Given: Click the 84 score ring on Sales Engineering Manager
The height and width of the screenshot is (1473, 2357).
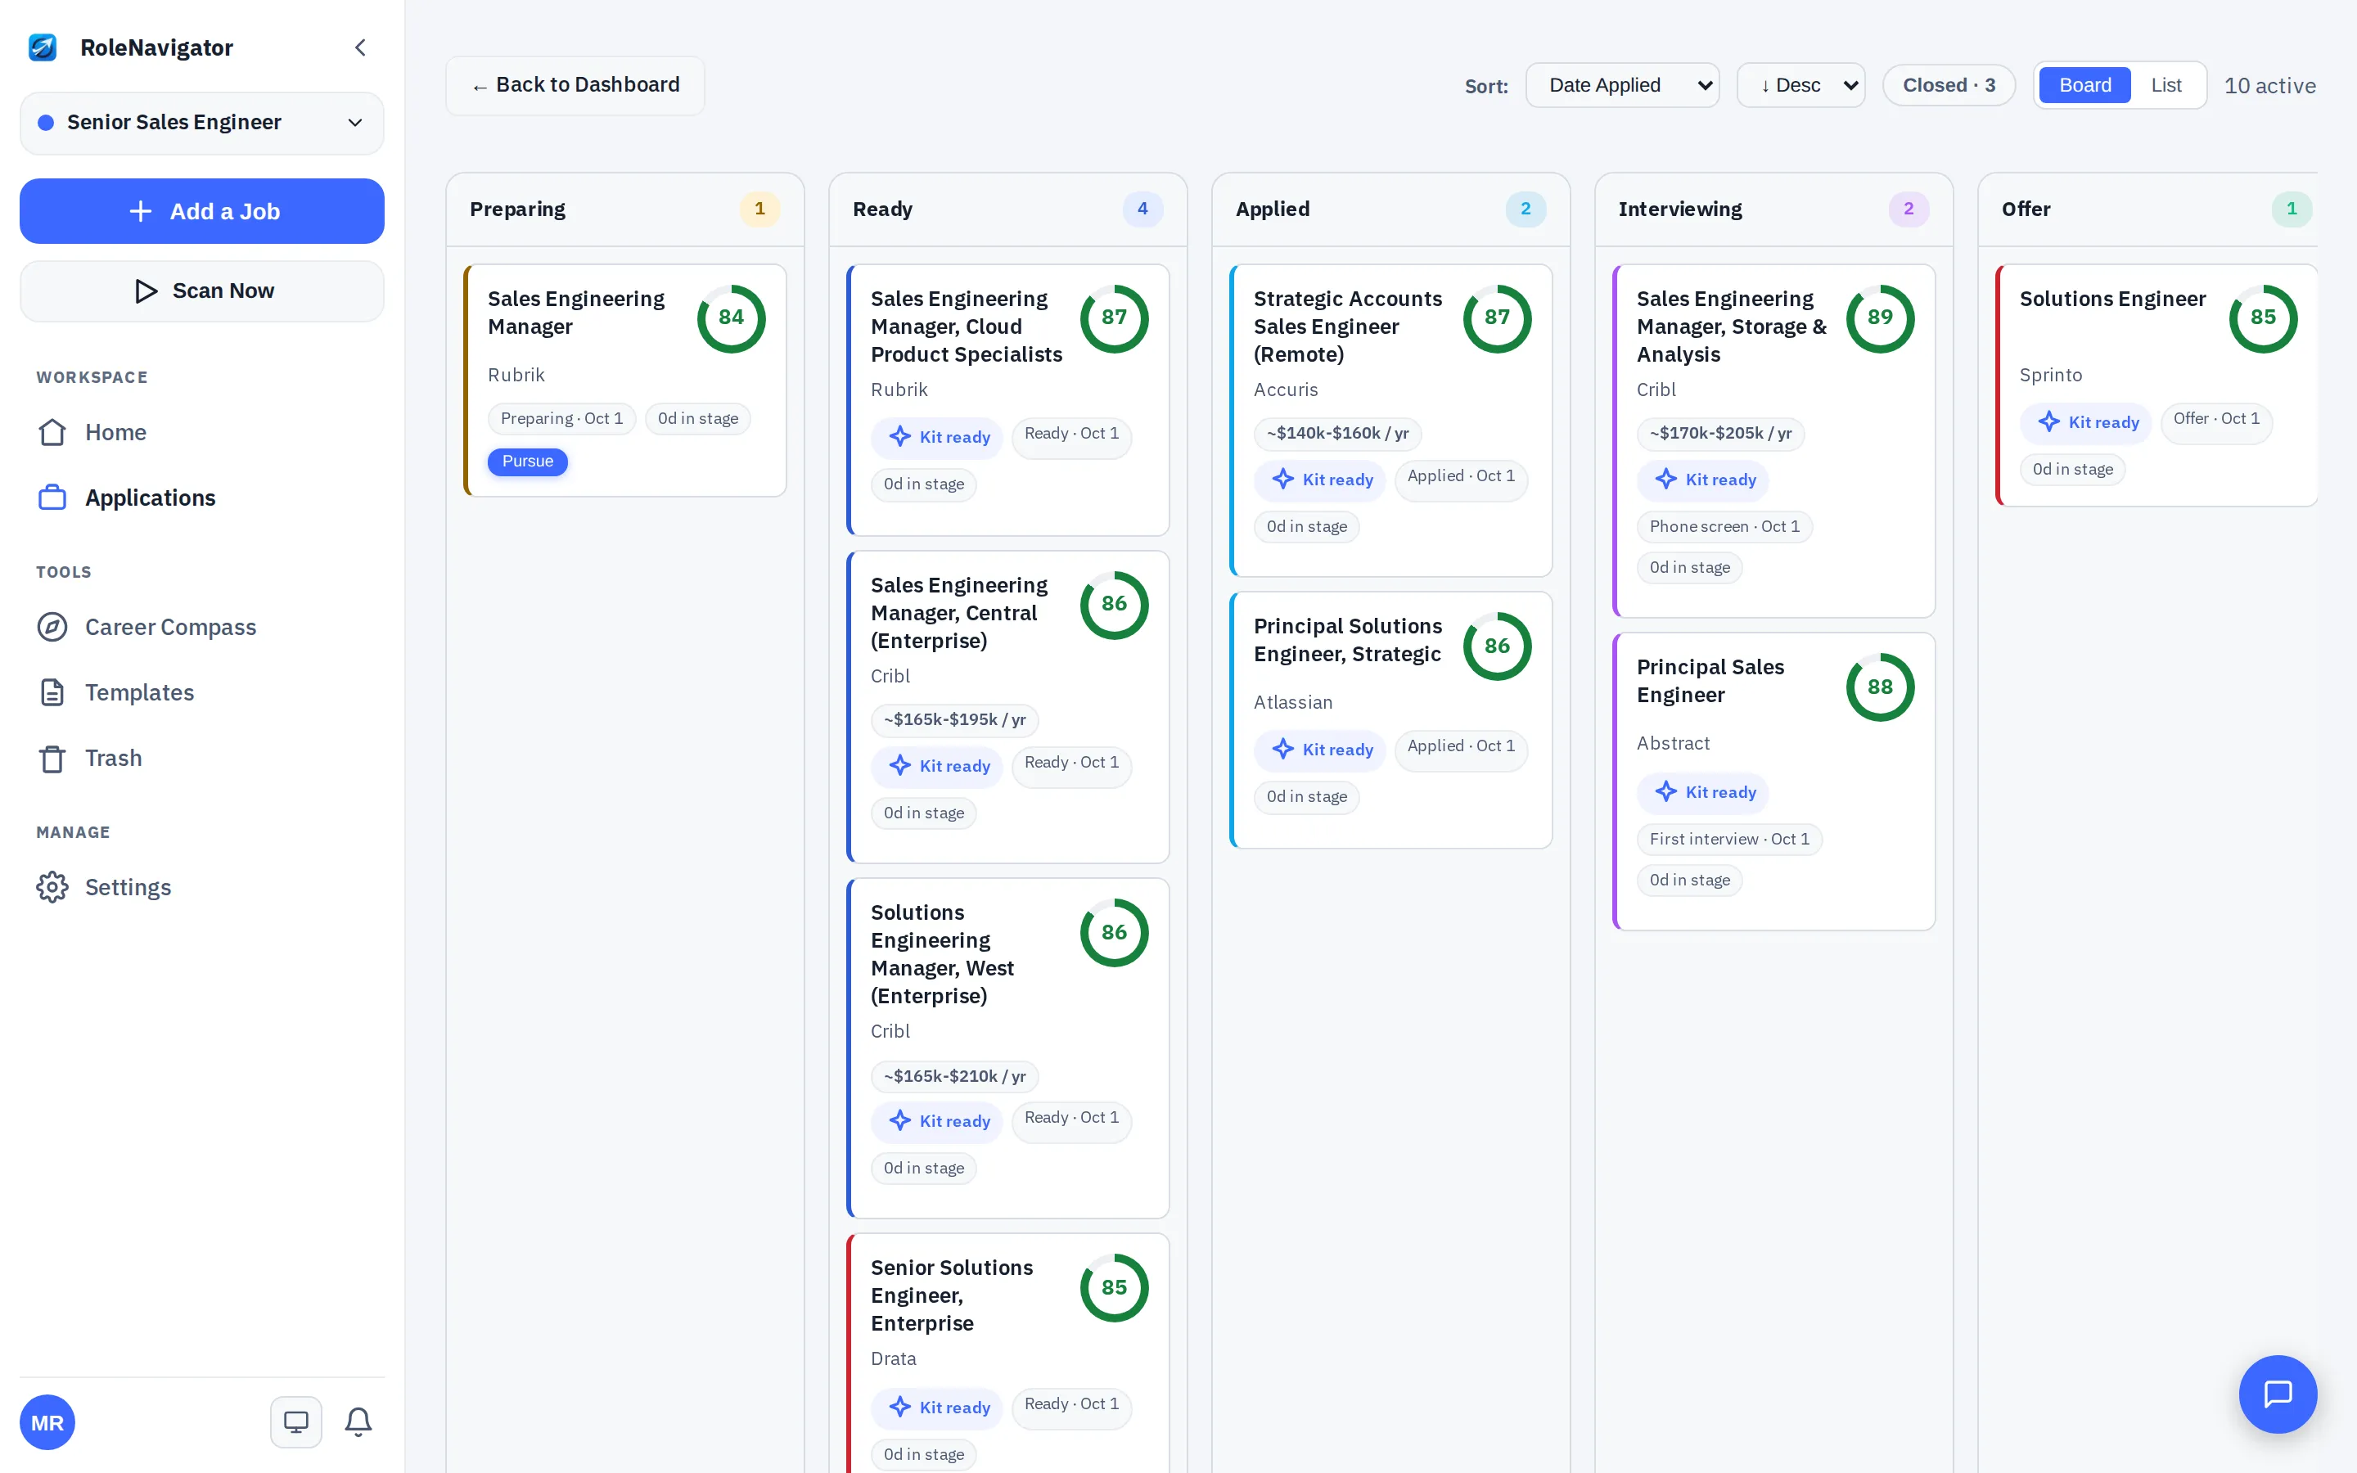Looking at the screenshot, I should coord(731,318).
